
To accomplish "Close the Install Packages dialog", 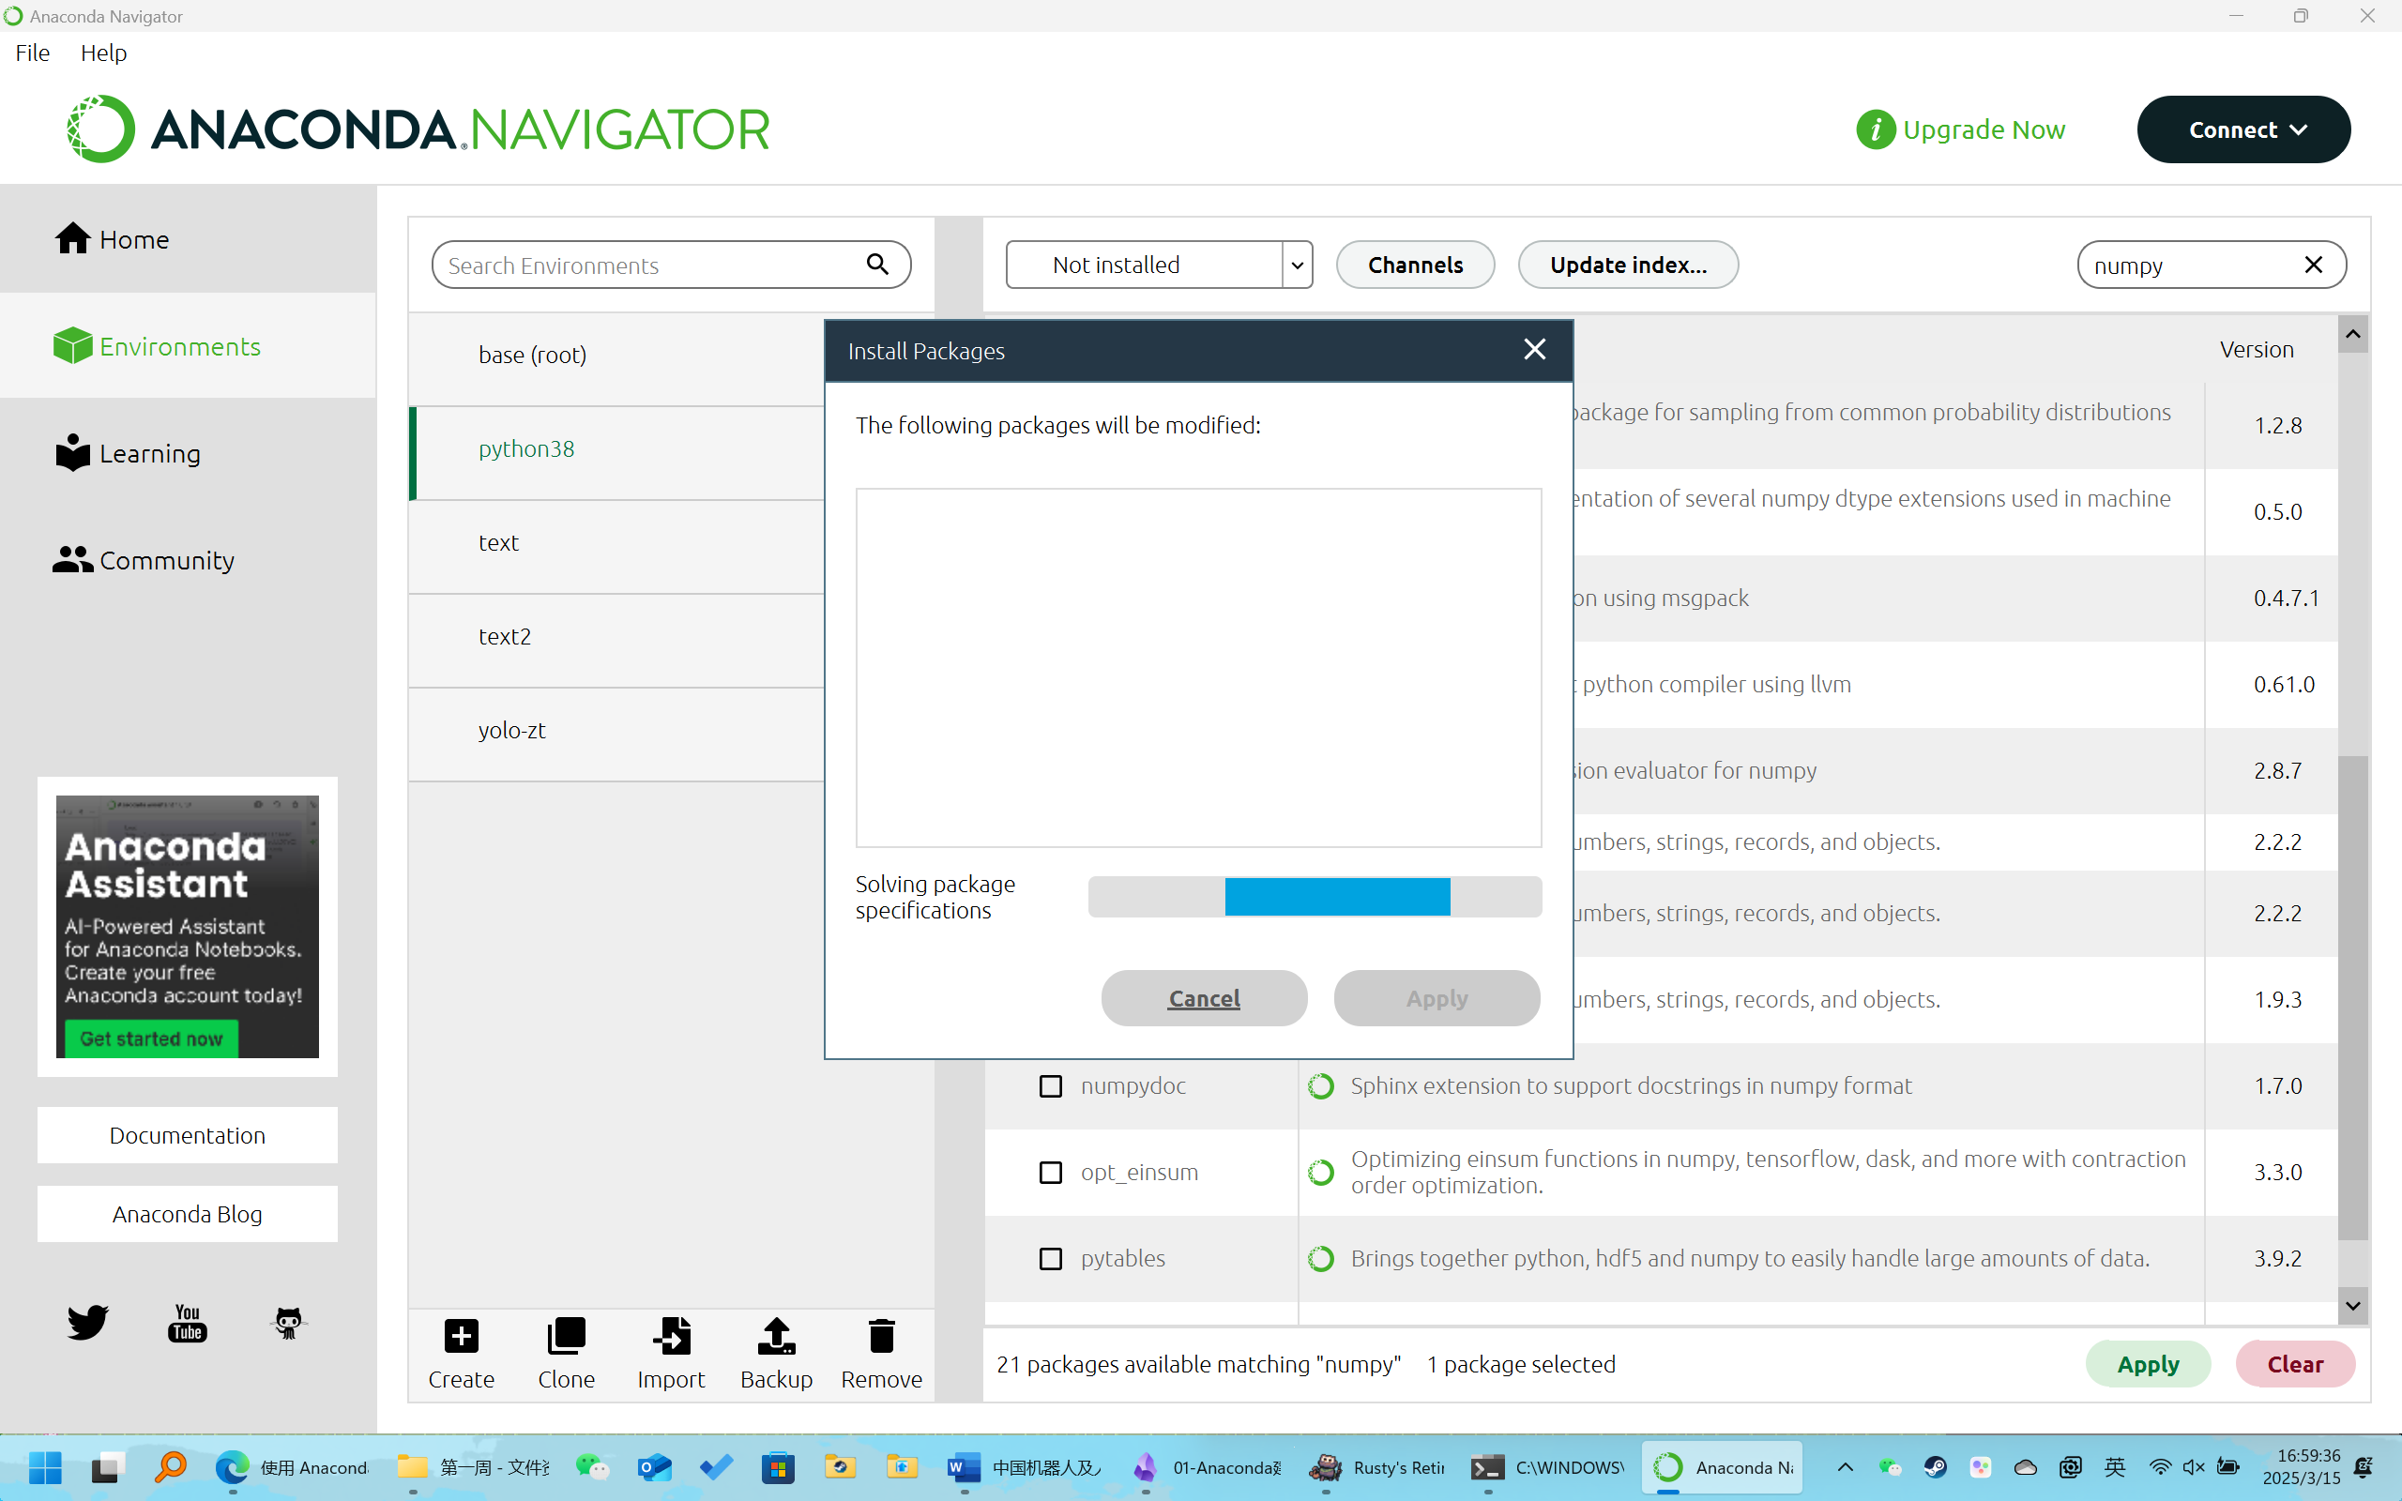I will [x=1534, y=349].
